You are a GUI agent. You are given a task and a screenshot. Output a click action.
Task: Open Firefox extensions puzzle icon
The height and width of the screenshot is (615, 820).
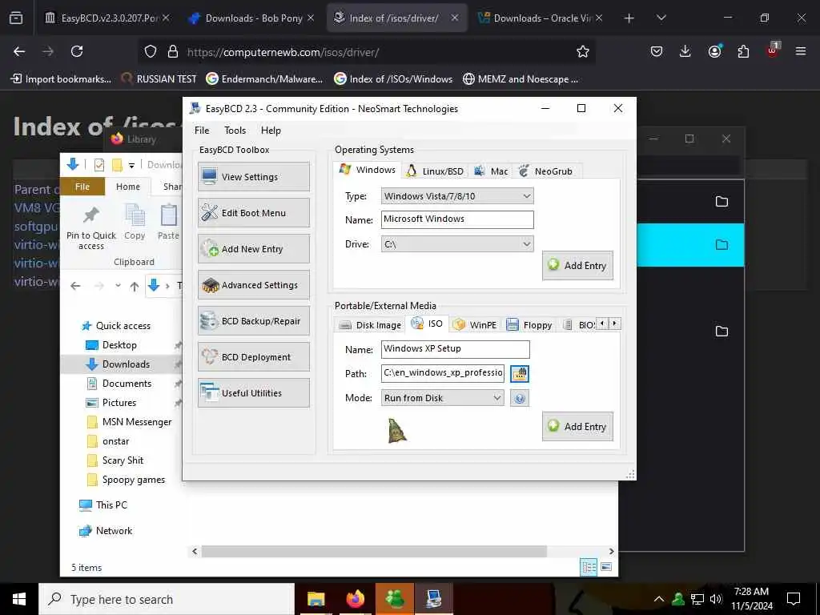[x=743, y=51]
